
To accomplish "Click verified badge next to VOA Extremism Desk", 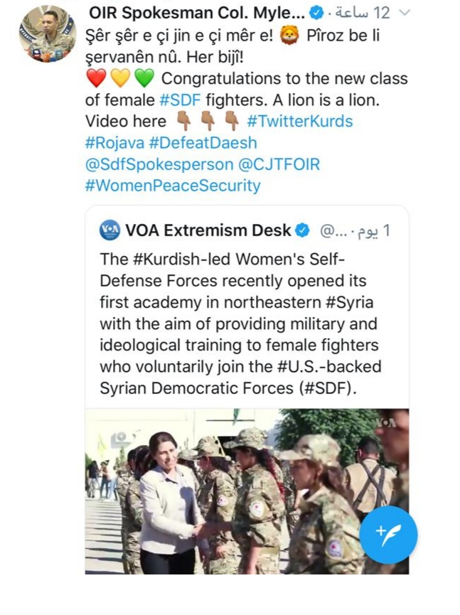I will click(x=302, y=230).
